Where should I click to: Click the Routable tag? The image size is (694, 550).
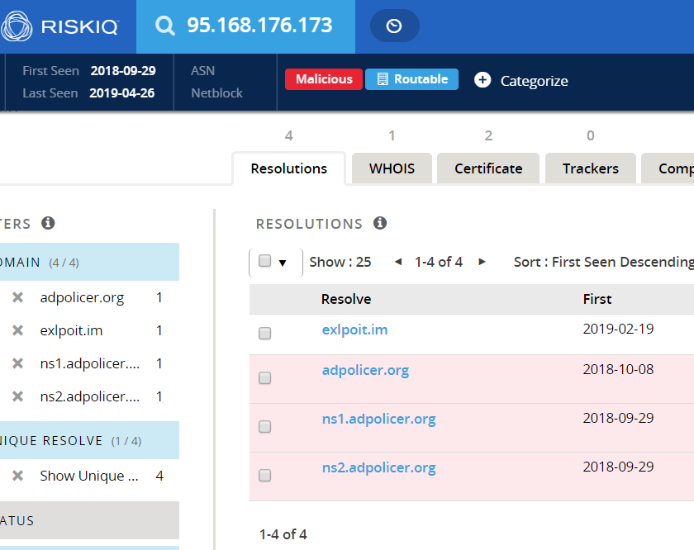coord(411,79)
